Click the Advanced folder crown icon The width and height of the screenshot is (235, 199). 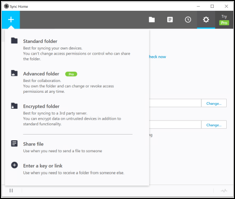point(14,73)
